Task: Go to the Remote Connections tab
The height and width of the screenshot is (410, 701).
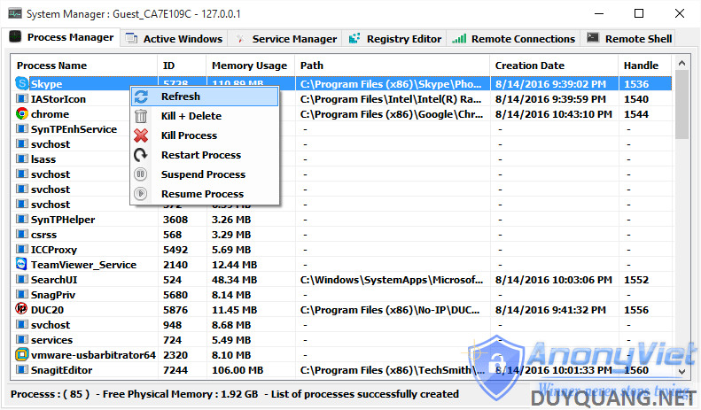Action: click(513, 39)
